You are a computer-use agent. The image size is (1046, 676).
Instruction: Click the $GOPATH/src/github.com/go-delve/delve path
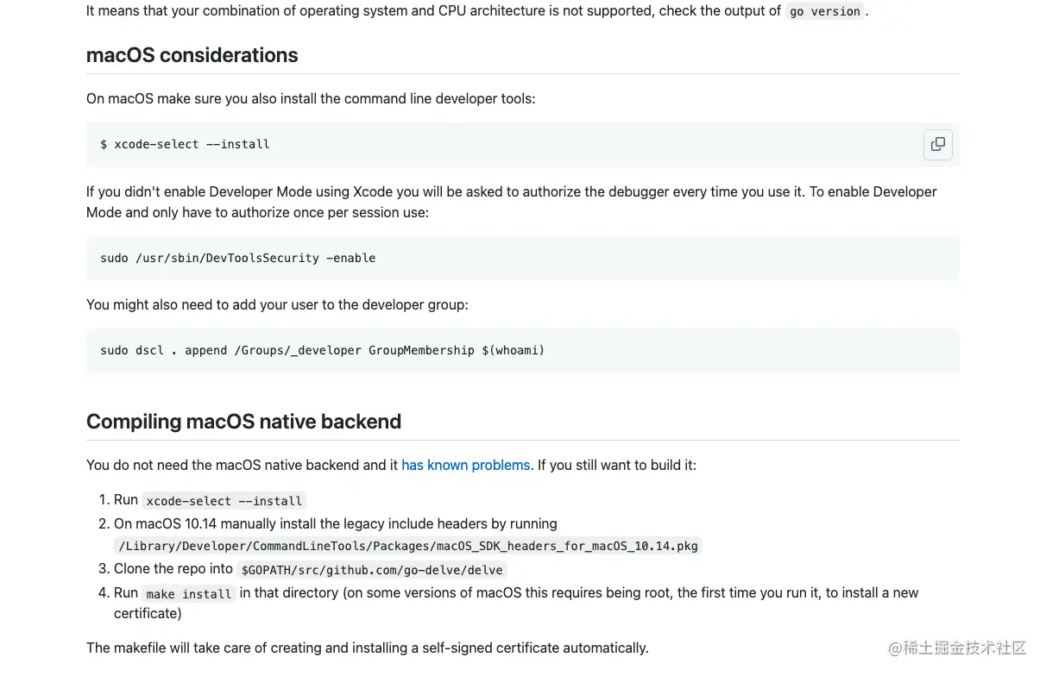click(372, 570)
